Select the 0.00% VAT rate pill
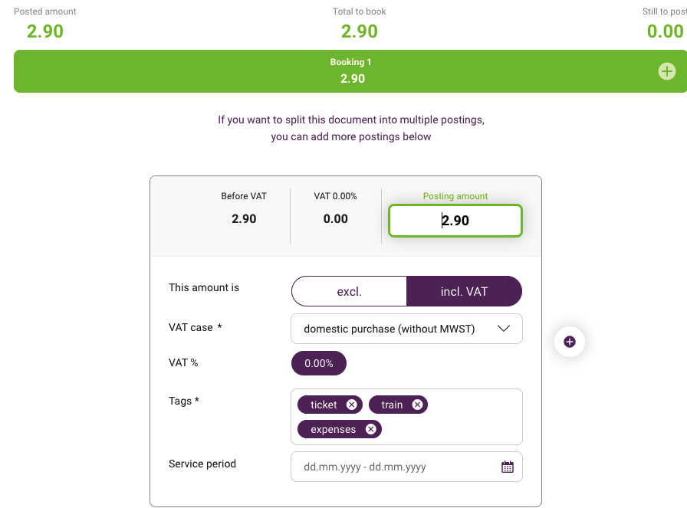687x508 pixels. pos(318,363)
